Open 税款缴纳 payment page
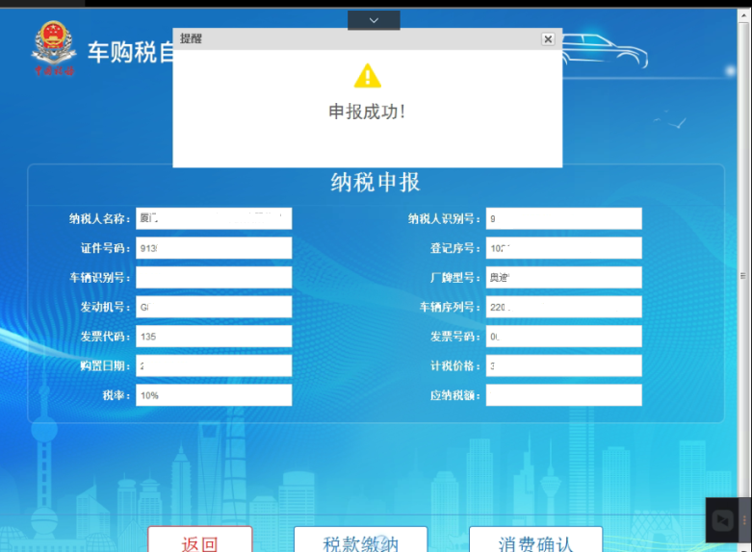The width and height of the screenshot is (752, 552). pos(361,539)
